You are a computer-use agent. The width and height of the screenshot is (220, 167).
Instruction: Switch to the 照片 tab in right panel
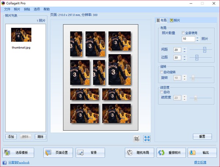[x=175, y=20]
